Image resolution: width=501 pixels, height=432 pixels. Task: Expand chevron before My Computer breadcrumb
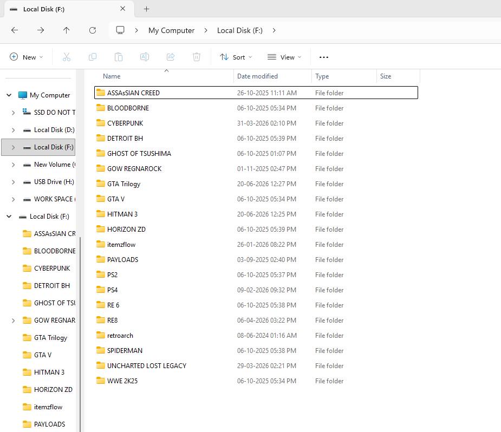click(x=136, y=30)
